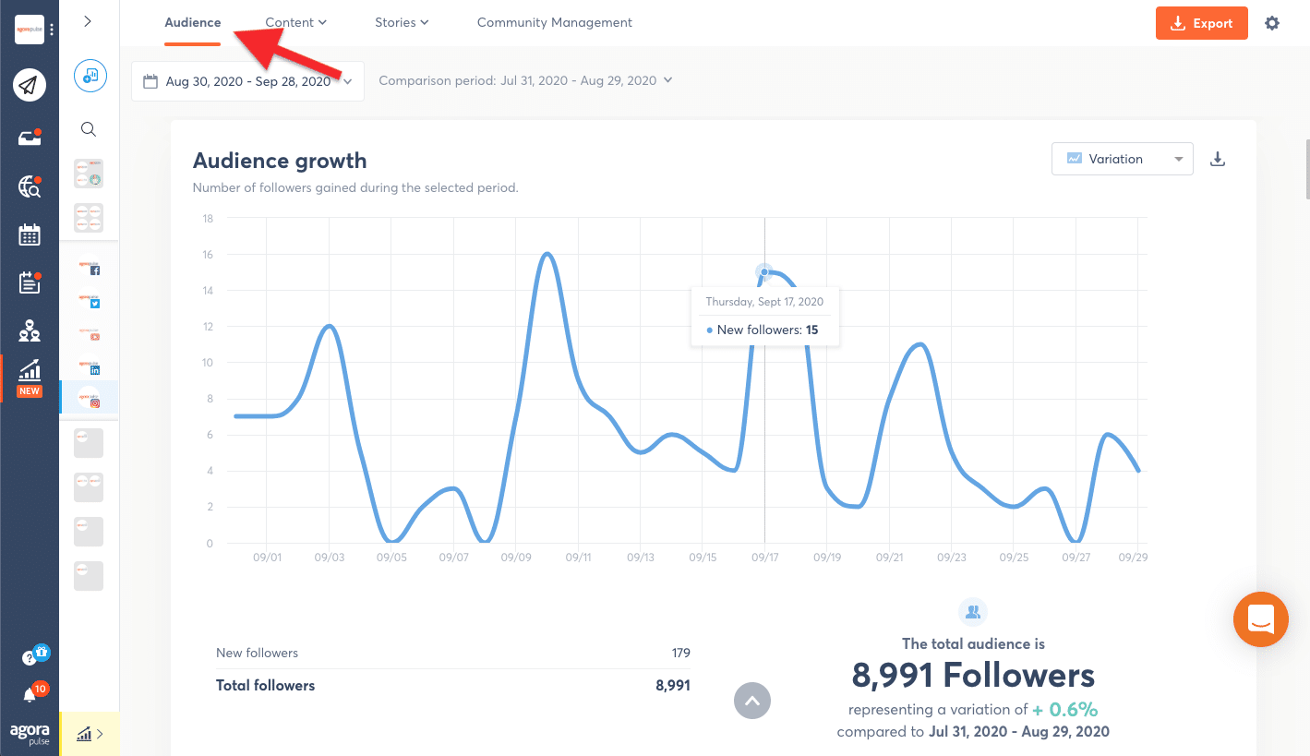Open the orange chat support bubble
The width and height of the screenshot is (1310, 756).
[1260, 619]
